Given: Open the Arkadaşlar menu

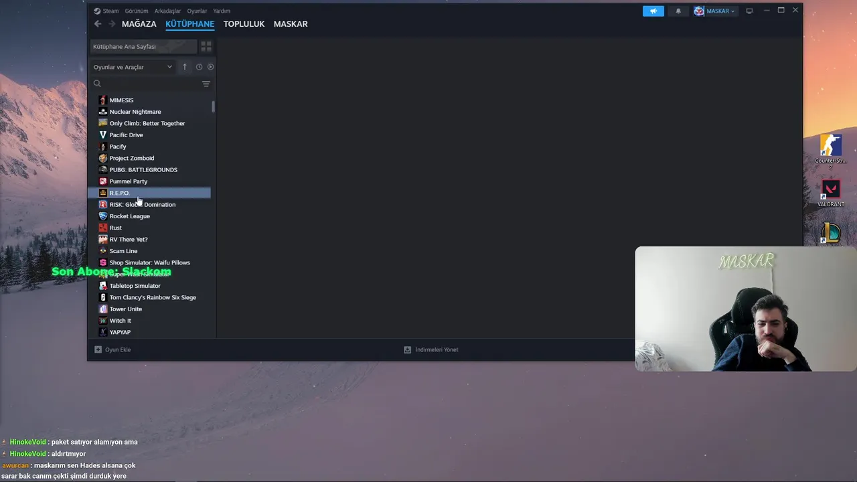Looking at the screenshot, I should tap(167, 11).
